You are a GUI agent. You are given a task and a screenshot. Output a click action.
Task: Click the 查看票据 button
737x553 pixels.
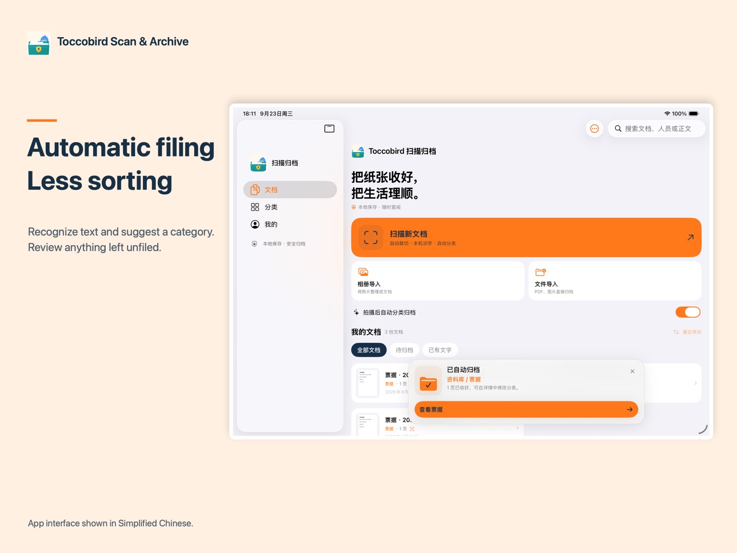click(526, 410)
